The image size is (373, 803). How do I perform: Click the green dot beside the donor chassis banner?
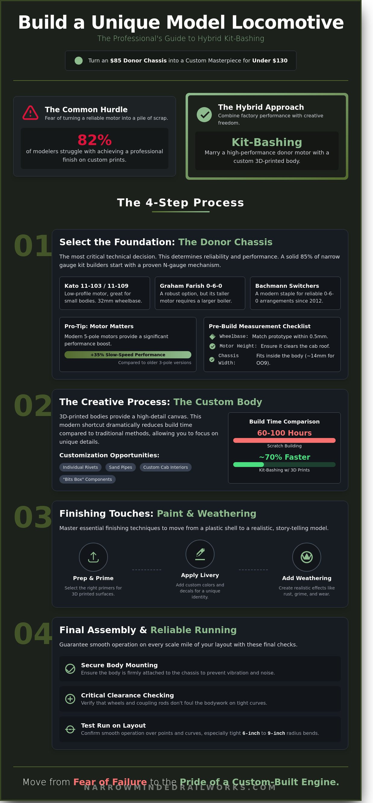tap(78, 60)
